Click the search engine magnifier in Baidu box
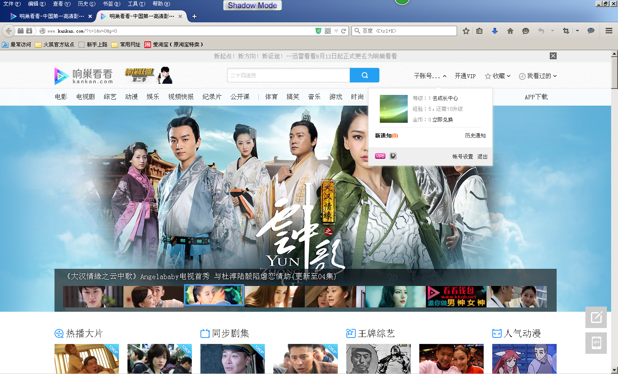This screenshot has width=618, height=374. (357, 31)
